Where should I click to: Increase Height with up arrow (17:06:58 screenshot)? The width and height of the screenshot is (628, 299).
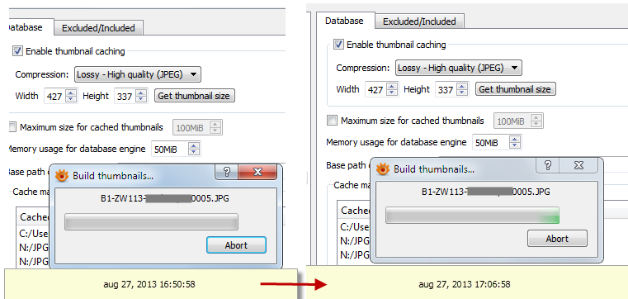coord(462,86)
